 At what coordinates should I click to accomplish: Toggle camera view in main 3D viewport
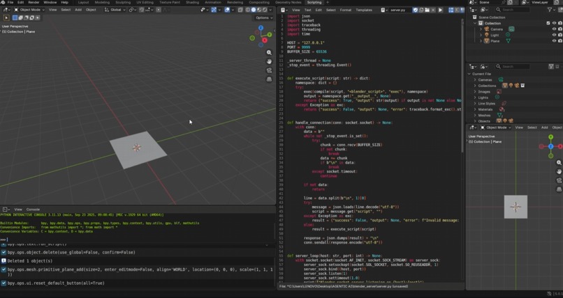(x=269, y=70)
